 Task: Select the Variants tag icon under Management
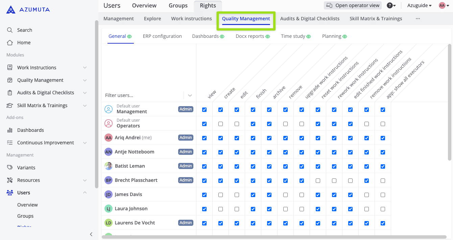(9, 167)
